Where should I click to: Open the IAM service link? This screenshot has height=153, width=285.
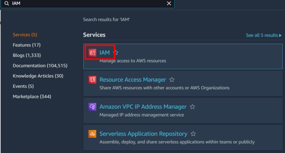click(x=105, y=52)
